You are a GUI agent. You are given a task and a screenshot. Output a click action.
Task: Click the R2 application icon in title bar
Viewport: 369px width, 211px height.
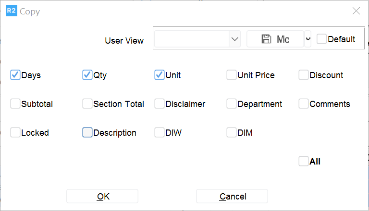pyautogui.click(x=11, y=11)
